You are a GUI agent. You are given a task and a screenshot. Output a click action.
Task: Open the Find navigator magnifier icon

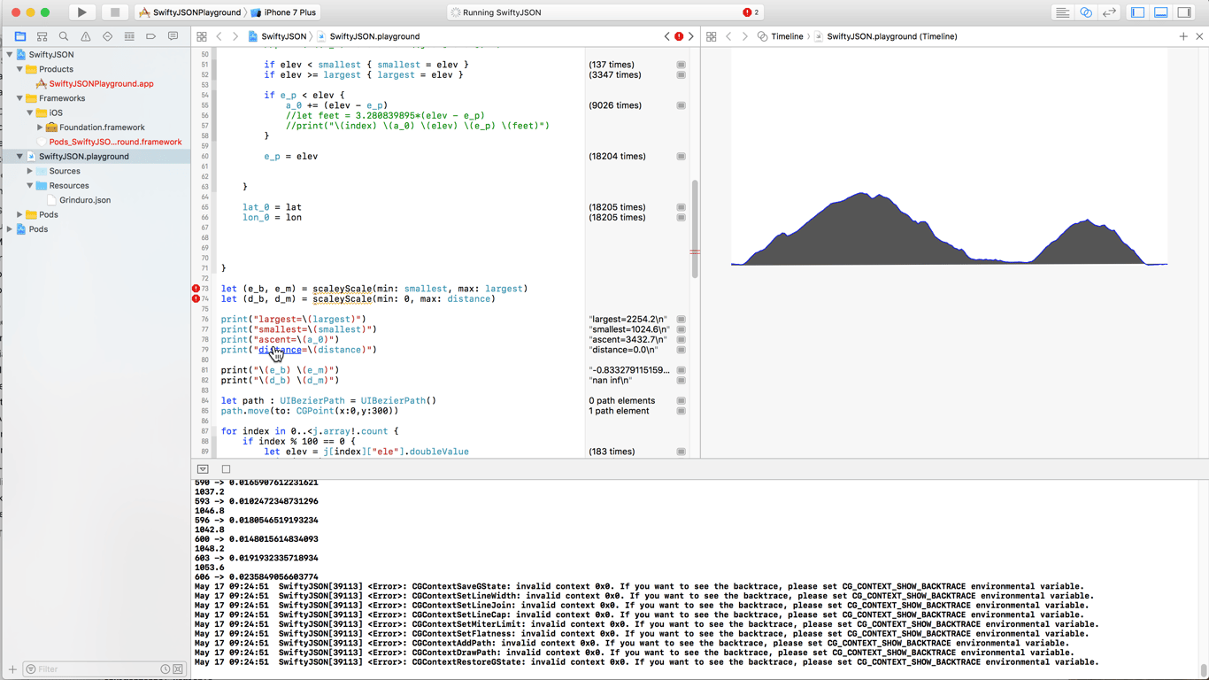tap(64, 36)
